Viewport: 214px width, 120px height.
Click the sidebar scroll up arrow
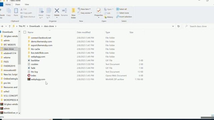(19, 32)
